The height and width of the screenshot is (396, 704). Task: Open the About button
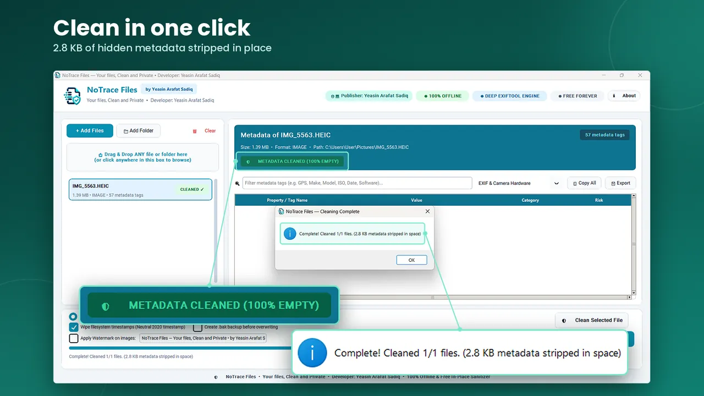tap(624, 96)
